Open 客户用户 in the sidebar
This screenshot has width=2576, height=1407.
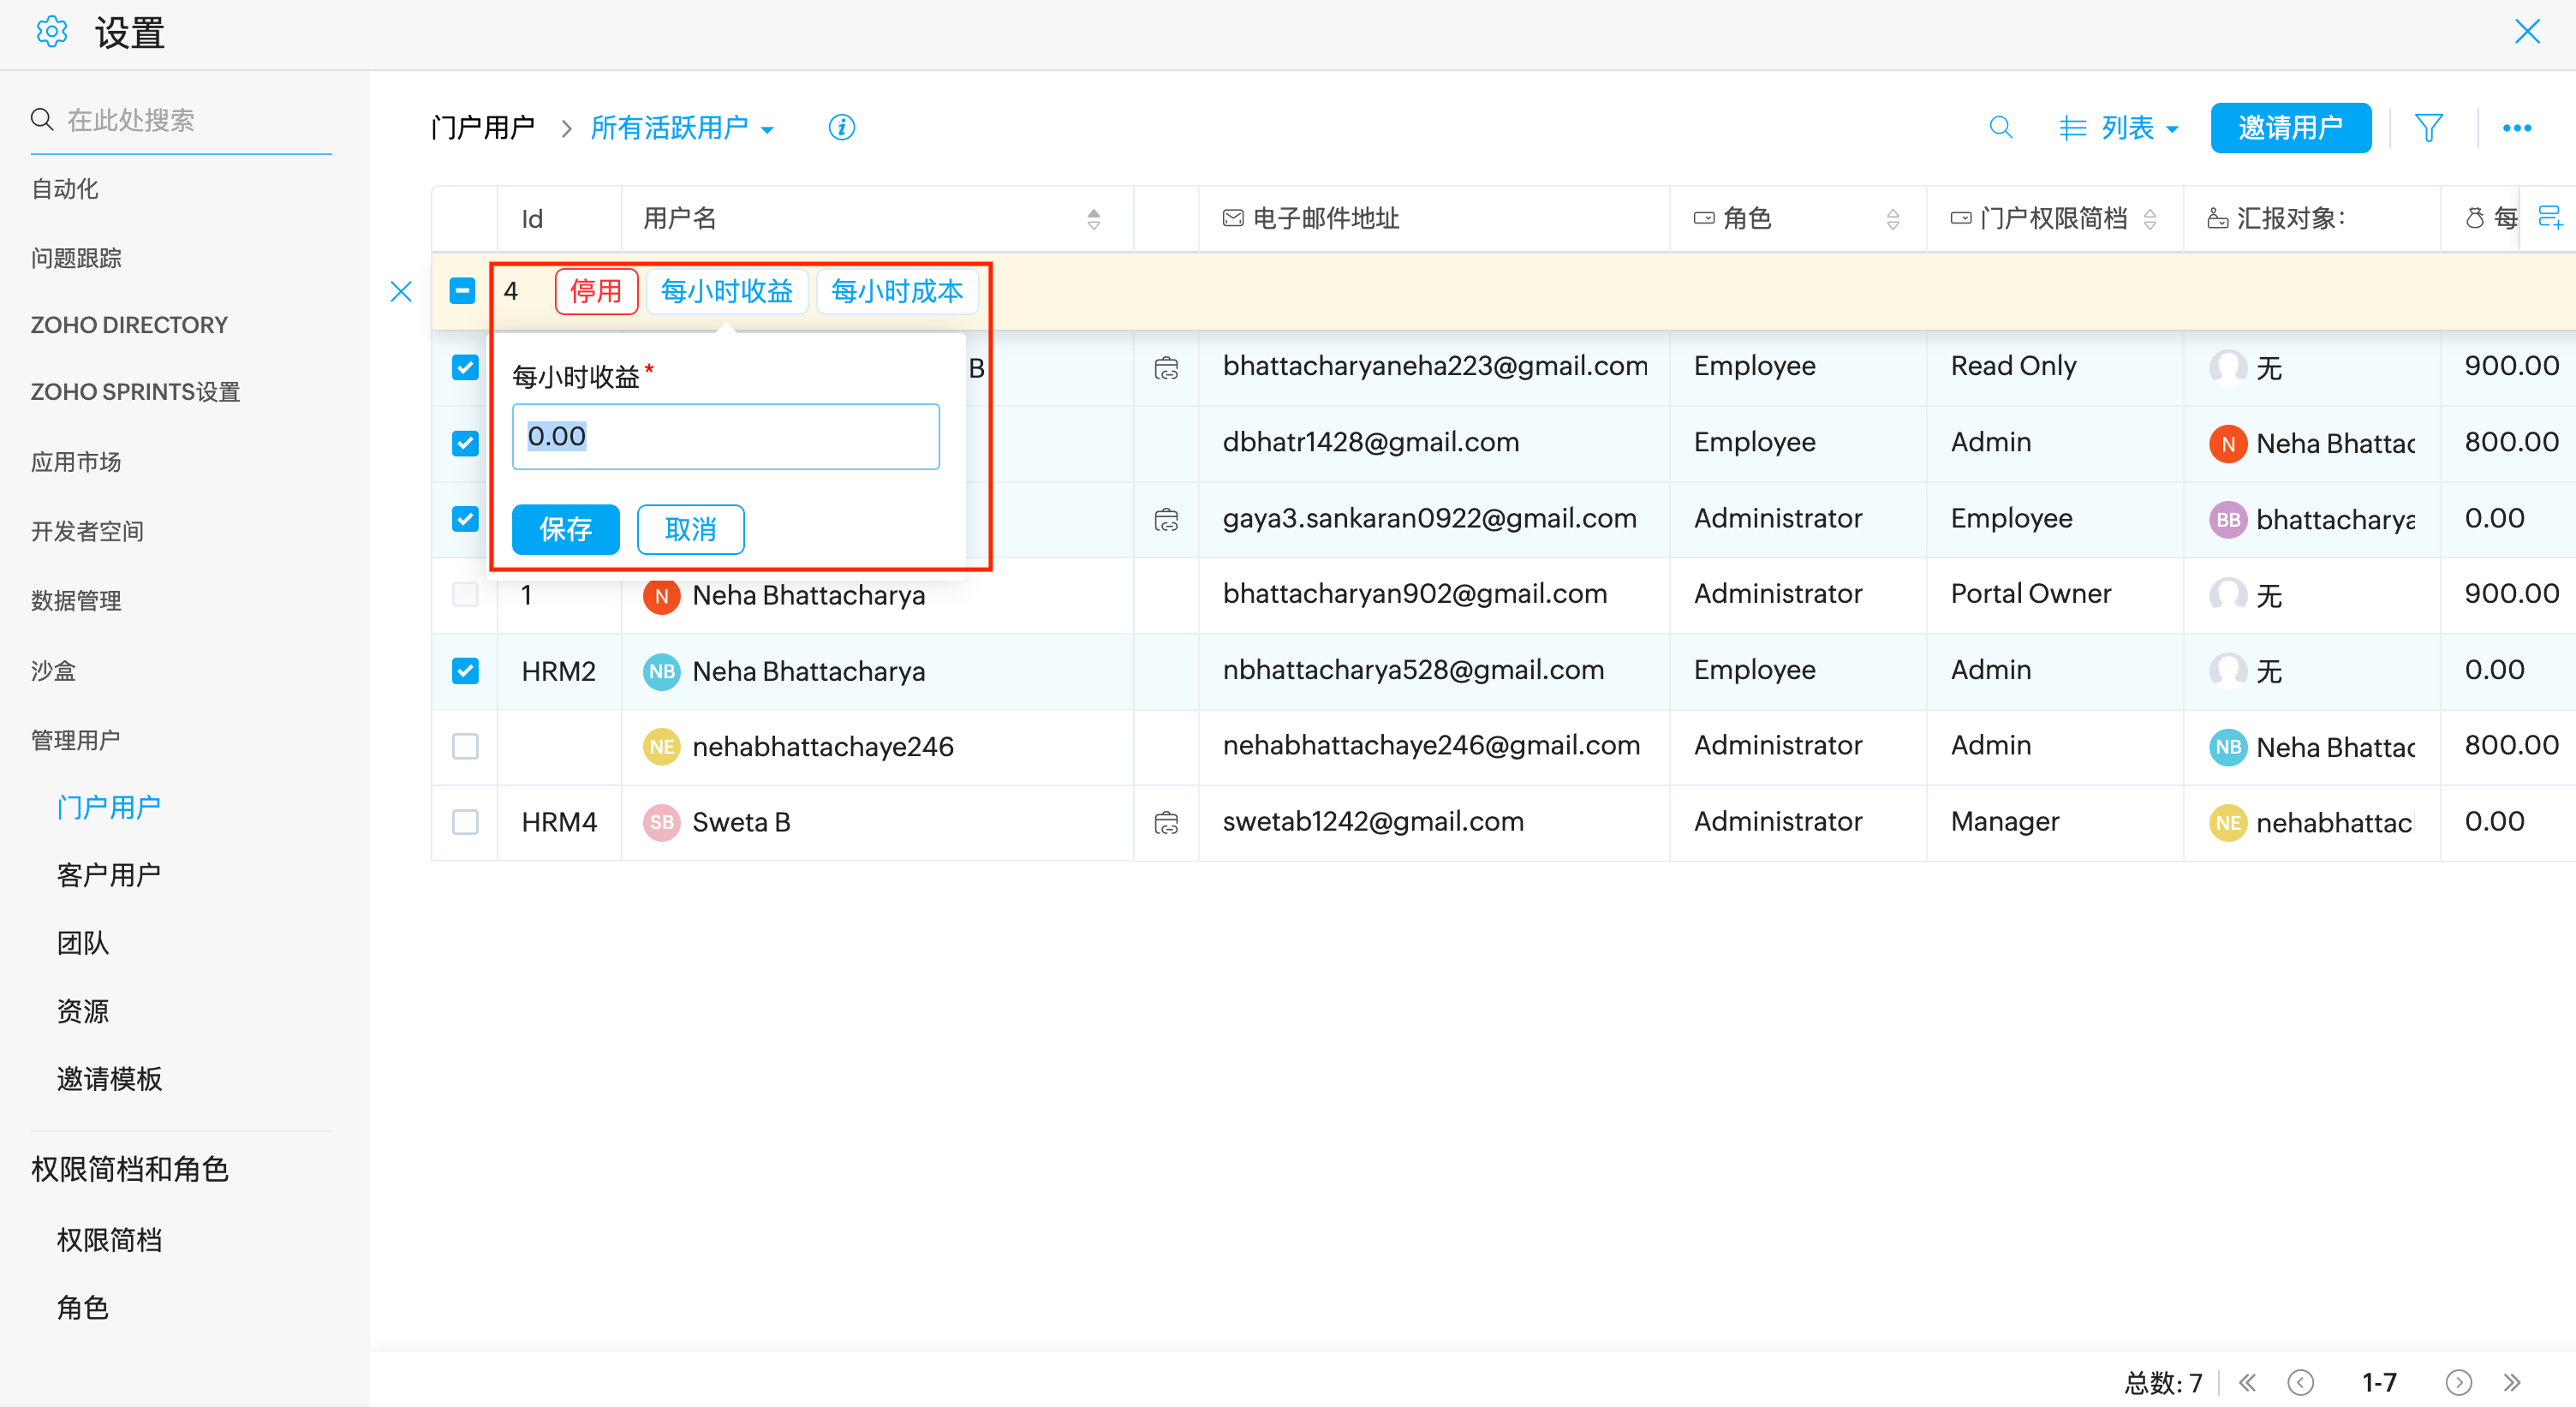tap(109, 875)
